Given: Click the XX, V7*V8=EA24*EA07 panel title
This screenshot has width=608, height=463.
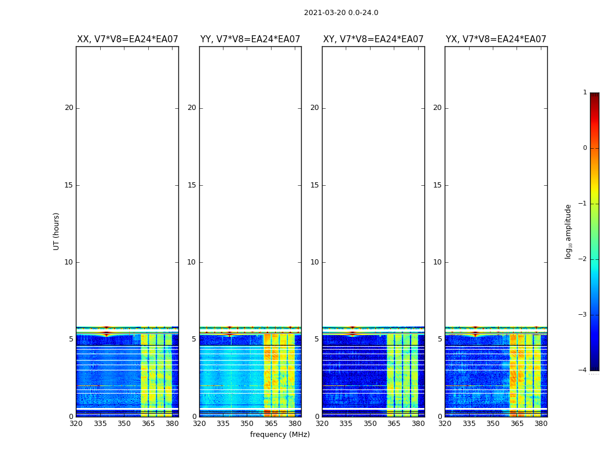Looking at the screenshot, I should point(127,39).
